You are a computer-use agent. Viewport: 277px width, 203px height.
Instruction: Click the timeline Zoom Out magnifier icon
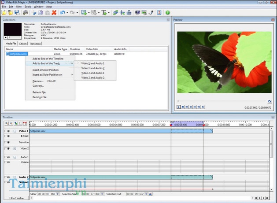pos(11,123)
